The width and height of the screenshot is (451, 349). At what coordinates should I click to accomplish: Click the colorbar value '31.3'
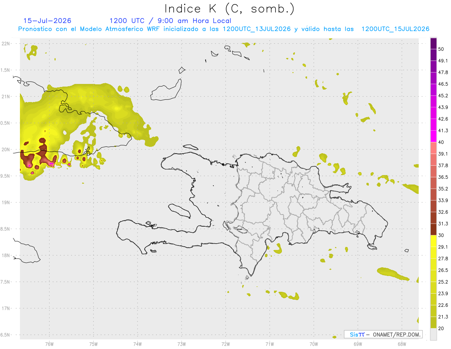(443, 224)
